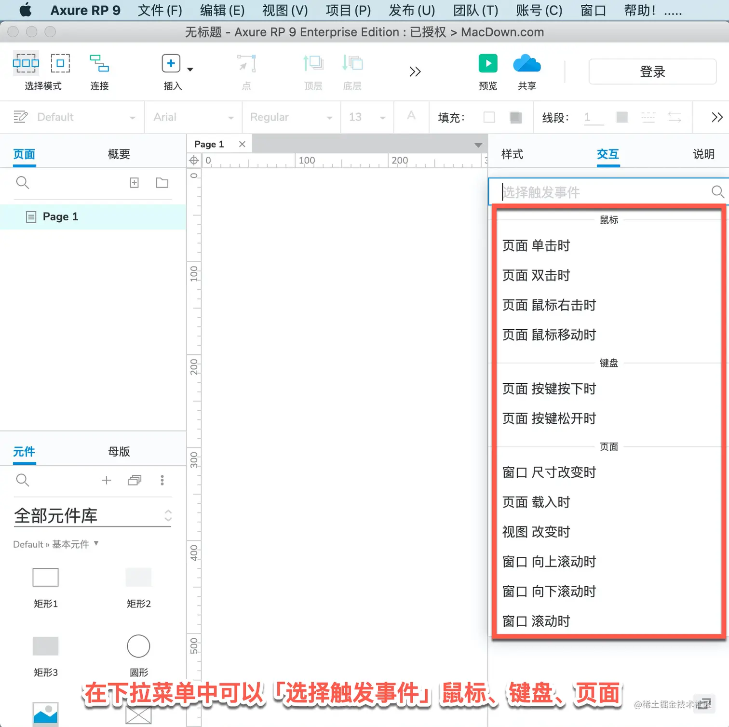Screen dimensions: 729x727
Task: Click the add library plus icon
Action: 107,480
